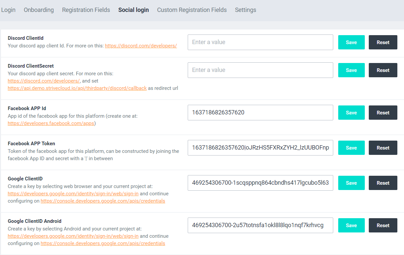
Task: Click the Facebook APP Id field
Action: pos(260,113)
